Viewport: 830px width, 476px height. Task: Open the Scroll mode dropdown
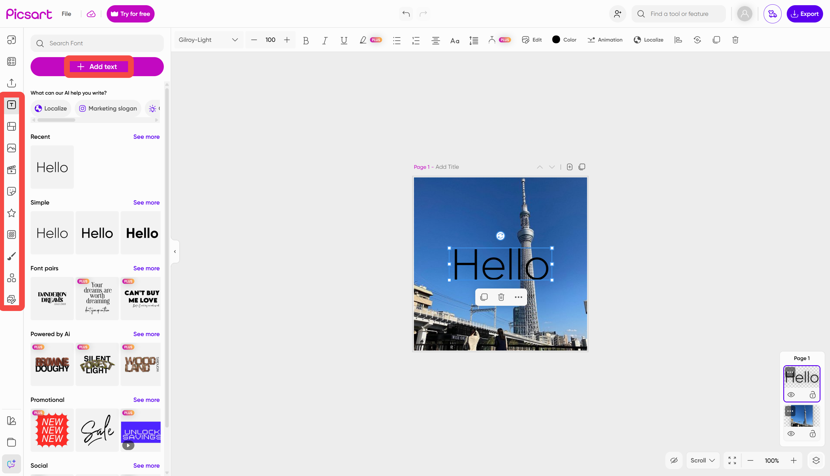(702, 460)
